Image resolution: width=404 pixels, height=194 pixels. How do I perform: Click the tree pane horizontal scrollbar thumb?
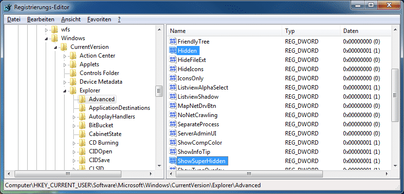point(68,174)
